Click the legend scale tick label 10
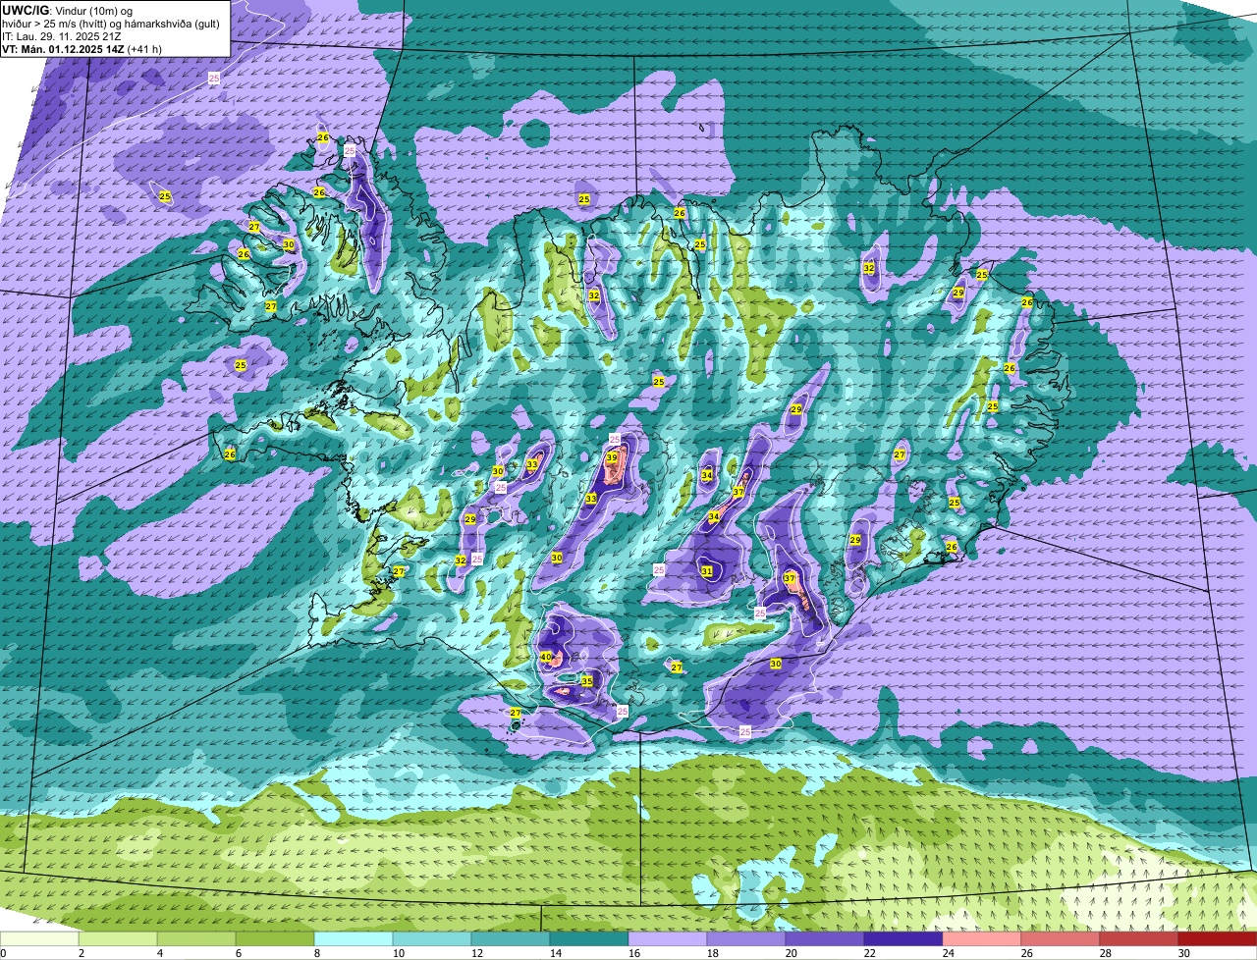This screenshot has width=1257, height=960. pos(399,953)
